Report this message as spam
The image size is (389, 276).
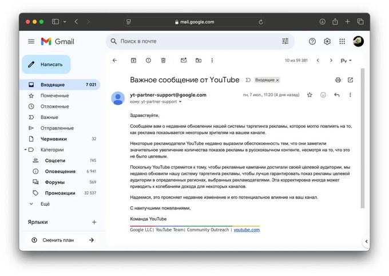coord(148,60)
